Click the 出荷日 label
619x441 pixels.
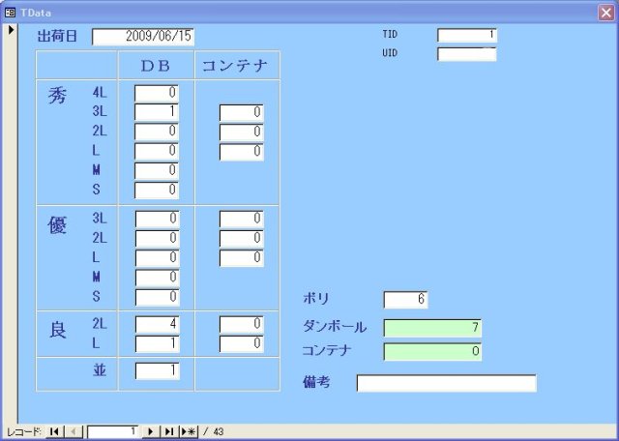[x=57, y=37]
